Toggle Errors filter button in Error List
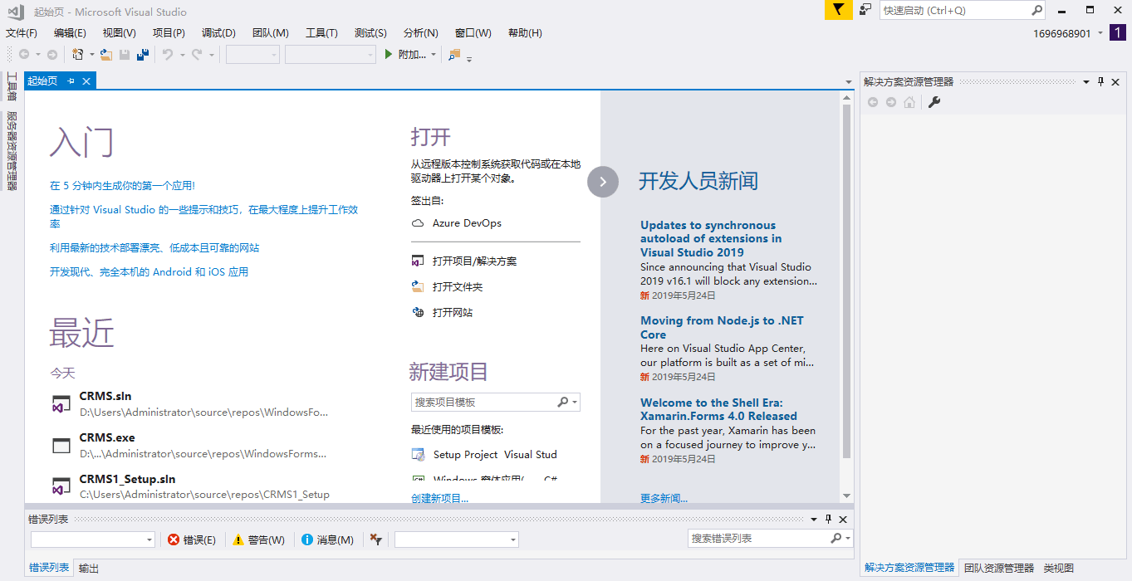Screen dimensions: 1132x581 (x=191, y=539)
